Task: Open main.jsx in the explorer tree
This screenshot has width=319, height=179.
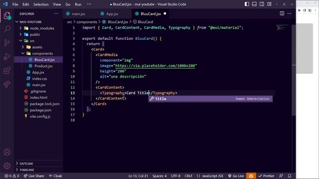Action: pos(39,85)
